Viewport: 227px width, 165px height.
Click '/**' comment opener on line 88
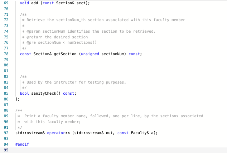click(x=19, y=110)
